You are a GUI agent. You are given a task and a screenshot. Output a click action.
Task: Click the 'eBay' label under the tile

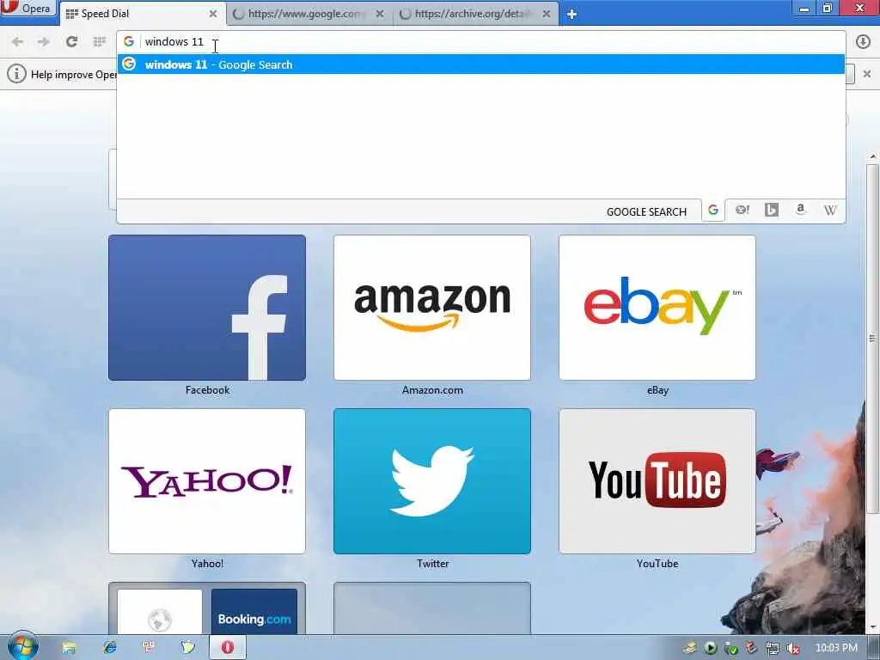(x=657, y=390)
